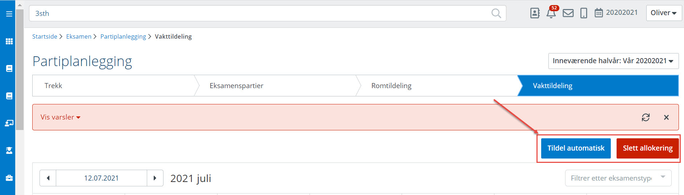Click the graduate student icon in the sidebar

pyautogui.click(x=9, y=150)
